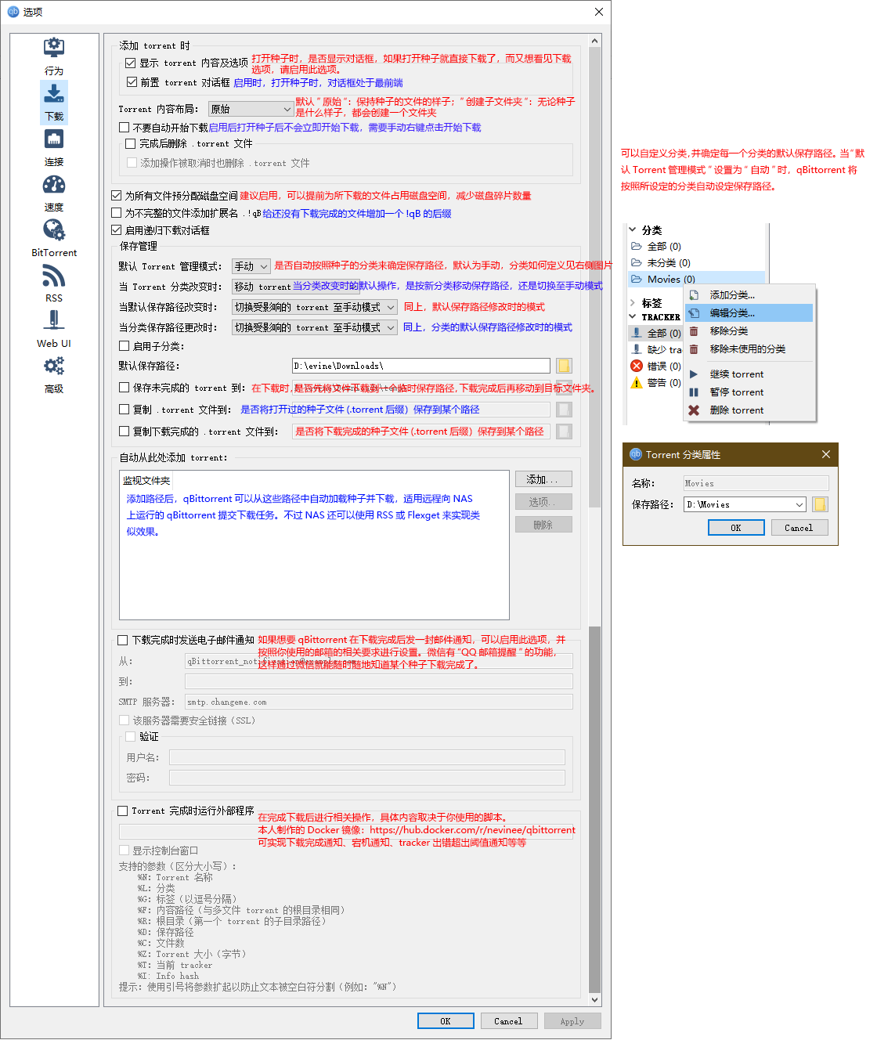Open the 行为 (Behavior) settings icon

tap(53, 49)
